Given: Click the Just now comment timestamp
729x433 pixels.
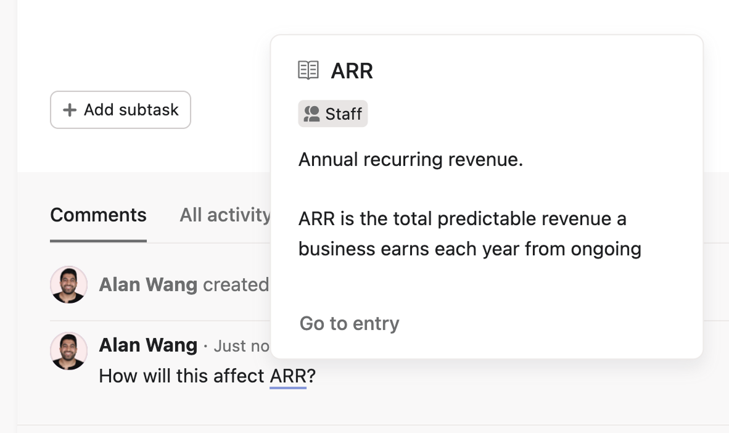Looking at the screenshot, I should (241, 346).
